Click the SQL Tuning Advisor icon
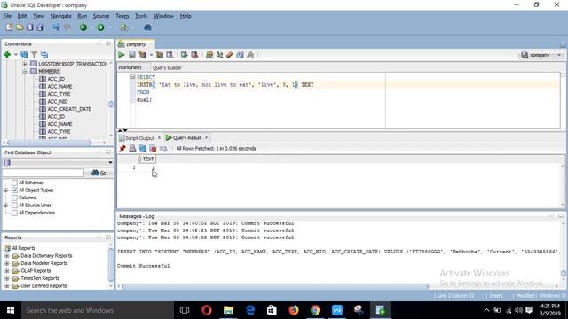Viewport: 568px width, 319px height. (170, 55)
